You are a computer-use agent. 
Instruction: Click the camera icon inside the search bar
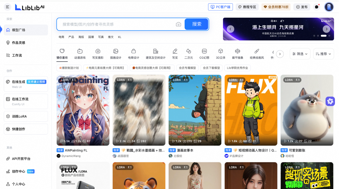click(x=178, y=24)
